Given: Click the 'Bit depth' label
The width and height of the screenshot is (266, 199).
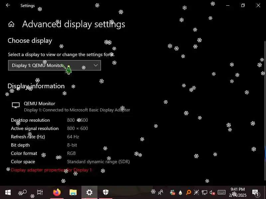Looking at the screenshot, I should click(x=20, y=145).
